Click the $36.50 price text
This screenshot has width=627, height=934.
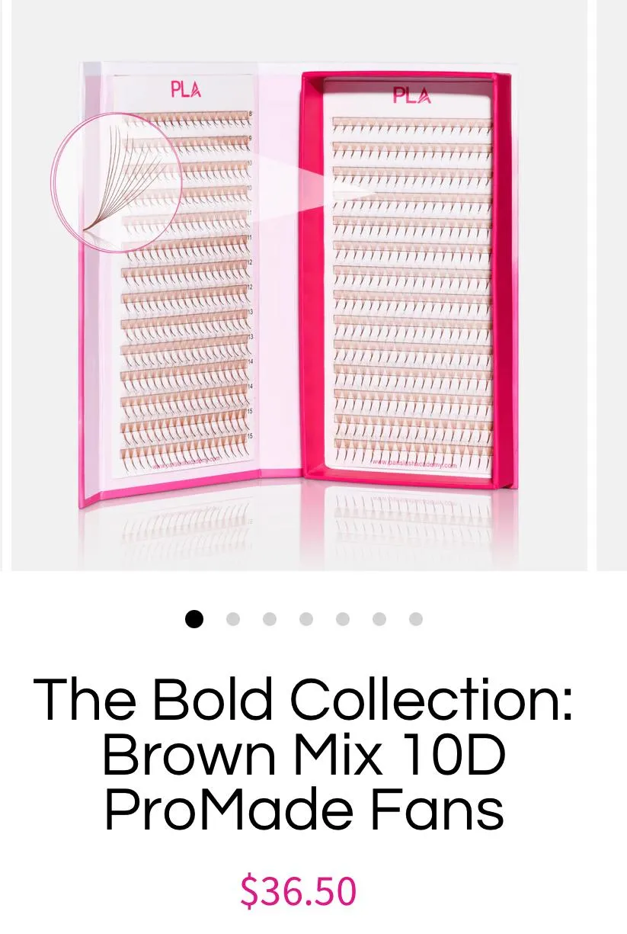coord(299,891)
